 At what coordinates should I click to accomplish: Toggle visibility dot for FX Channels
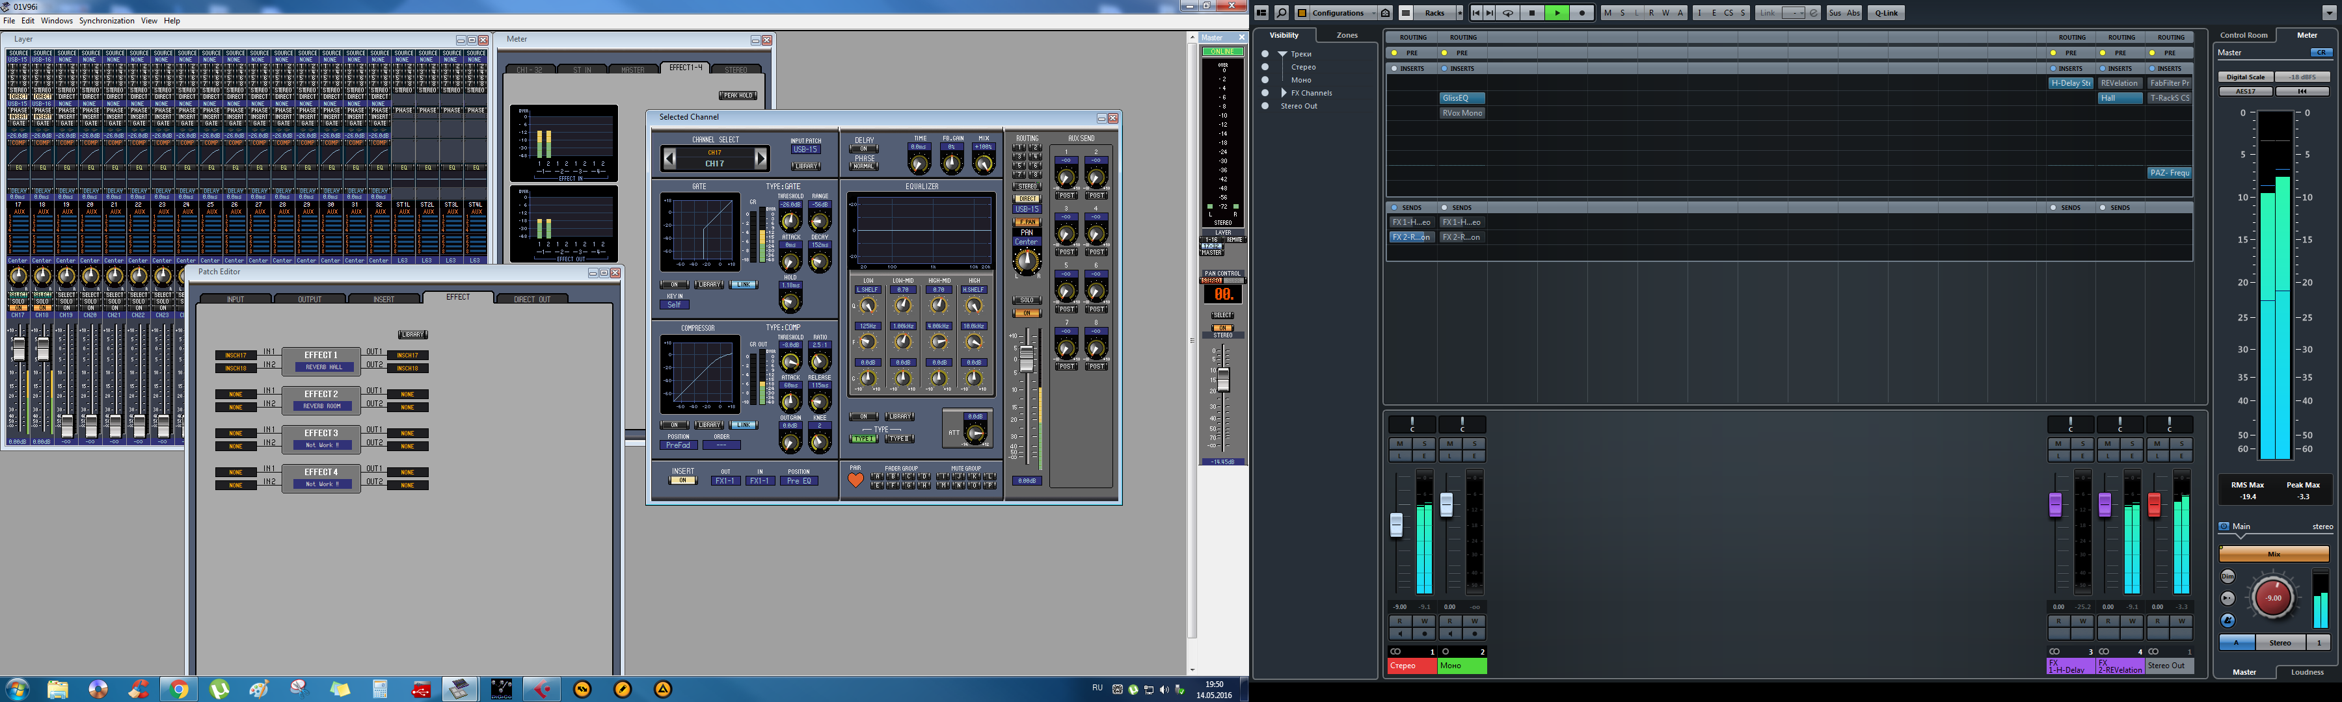1265,93
